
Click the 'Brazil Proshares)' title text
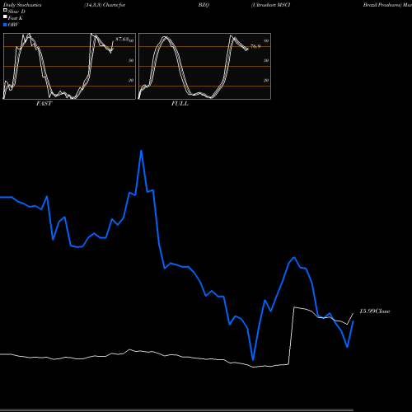tap(382, 5)
